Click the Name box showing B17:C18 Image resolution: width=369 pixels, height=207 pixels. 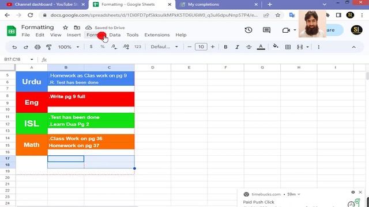(13, 59)
